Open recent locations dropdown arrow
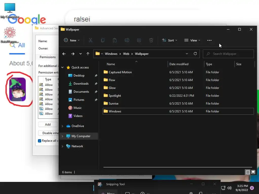Viewport: 259px width, 194px height. coord(80,54)
